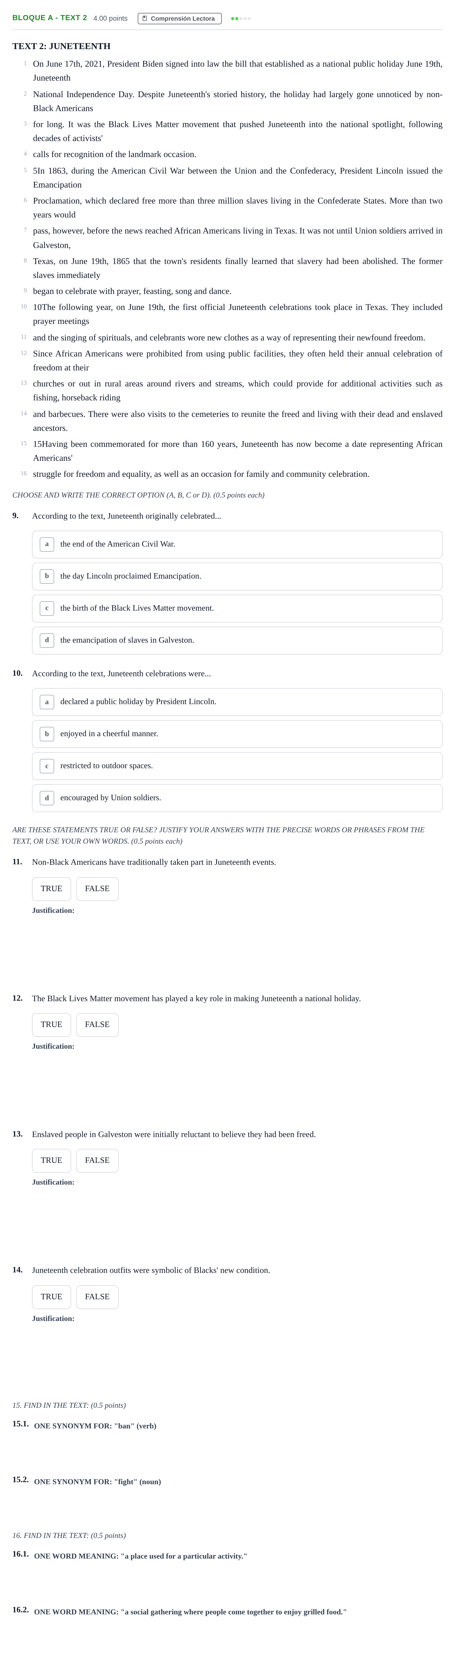Screen dimensions: 455x1665
Task: Answer FALSE for question 13
Action: pyautogui.click(x=98, y=1160)
